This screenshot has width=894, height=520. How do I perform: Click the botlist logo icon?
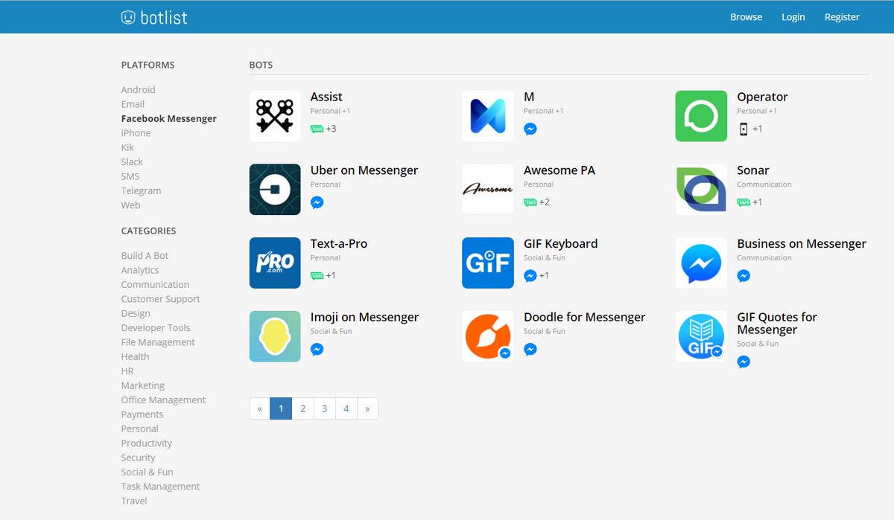(x=128, y=17)
